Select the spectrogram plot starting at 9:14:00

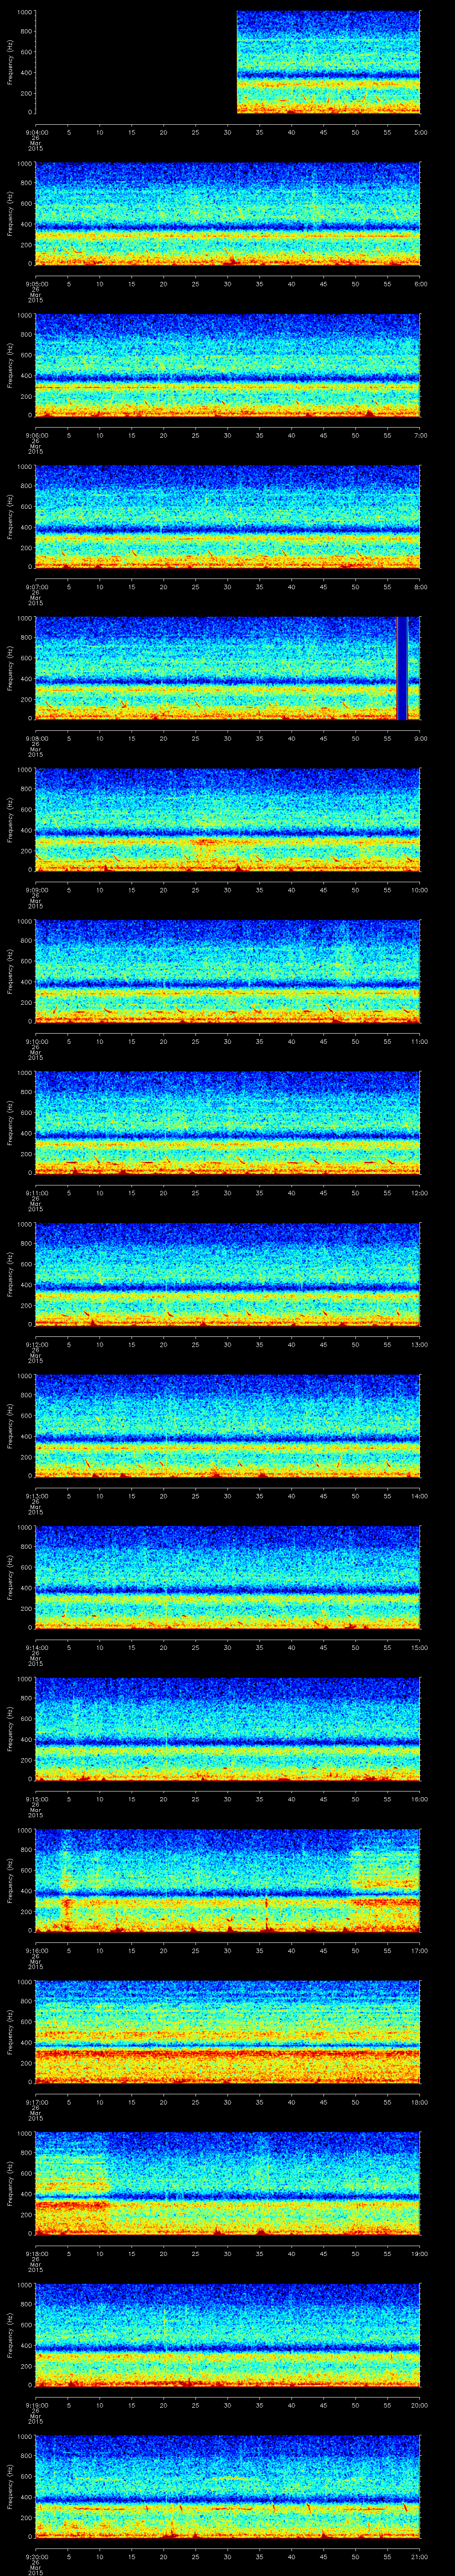coord(228,1577)
